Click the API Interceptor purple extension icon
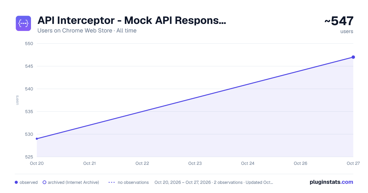This screenshot has width=368, height=193. (x=23, y=23)
